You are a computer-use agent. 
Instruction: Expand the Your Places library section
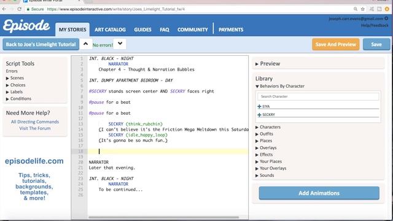point(268,161)
